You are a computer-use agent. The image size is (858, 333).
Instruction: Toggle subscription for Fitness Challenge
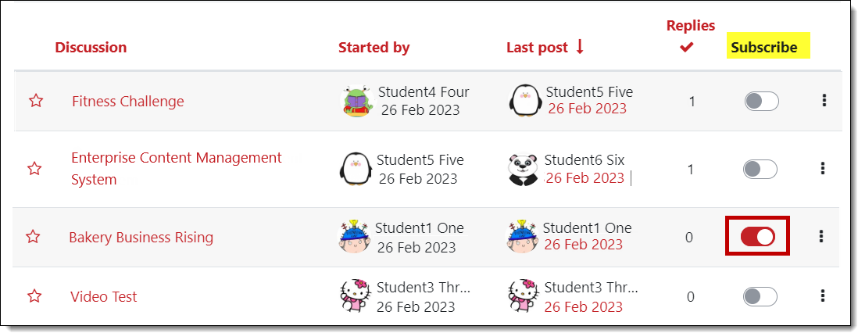(x=761, y=101)
